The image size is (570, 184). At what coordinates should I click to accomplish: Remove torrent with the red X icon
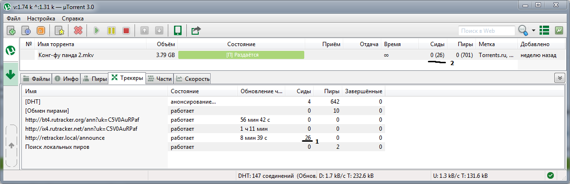click(78, 30)
